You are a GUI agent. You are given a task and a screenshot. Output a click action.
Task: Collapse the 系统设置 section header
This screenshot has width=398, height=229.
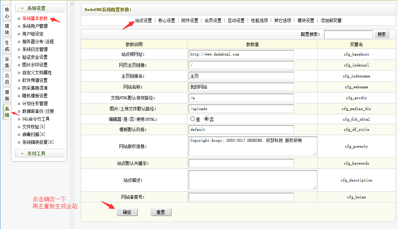39,8
